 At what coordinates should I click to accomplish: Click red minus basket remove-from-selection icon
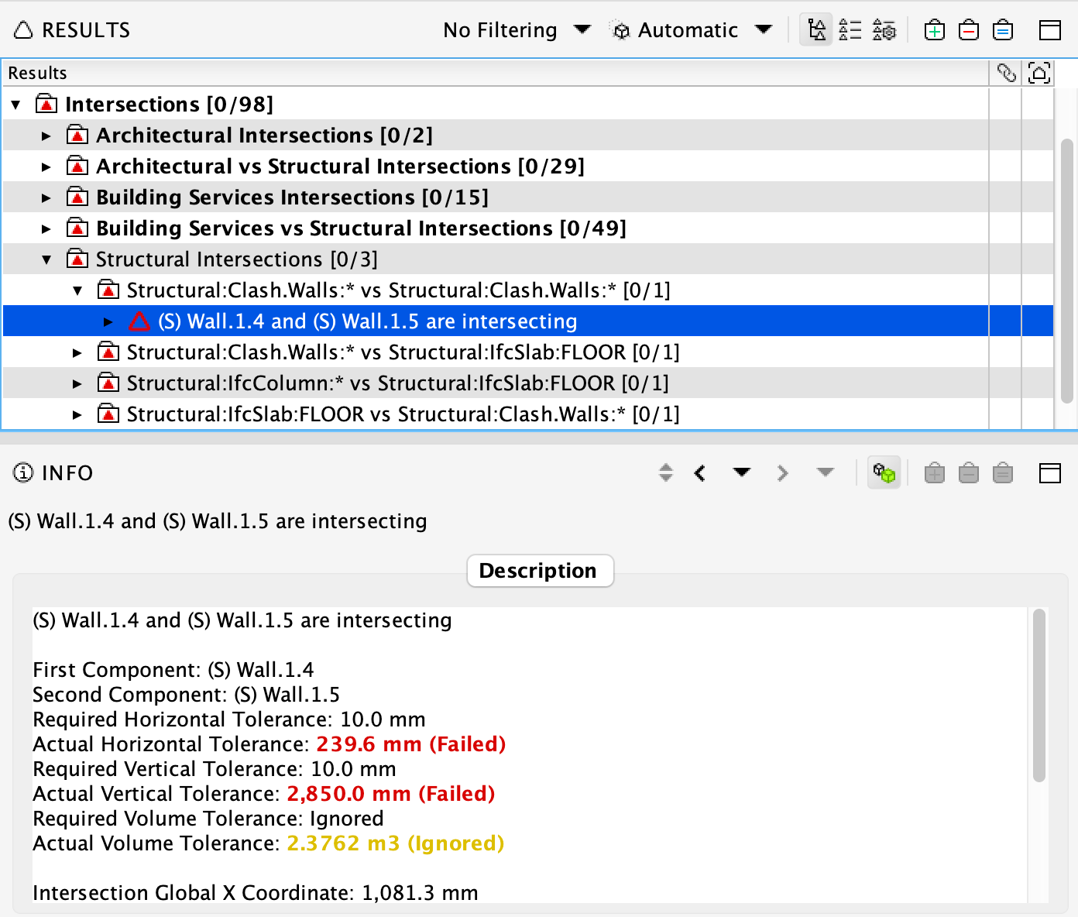pos(969,30)
